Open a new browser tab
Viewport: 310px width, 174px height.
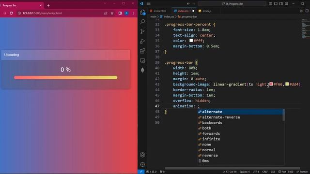point(48,5)
